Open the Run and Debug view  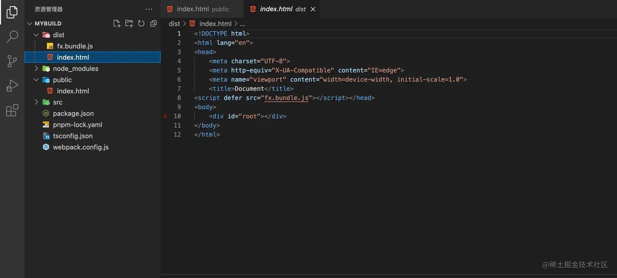point(12,86)
